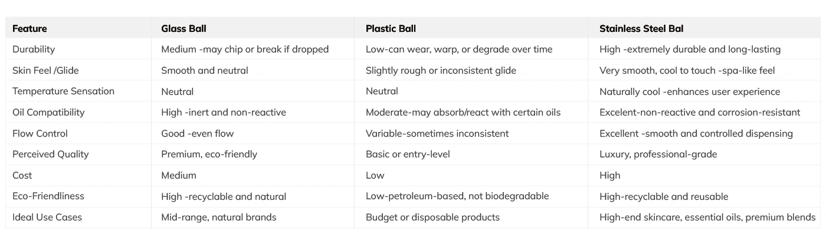Viewport: 826px width, 244px height.
Task: Click 'Medium -may chip or break if dropped' cell
Action: click(x=245, y=50)
